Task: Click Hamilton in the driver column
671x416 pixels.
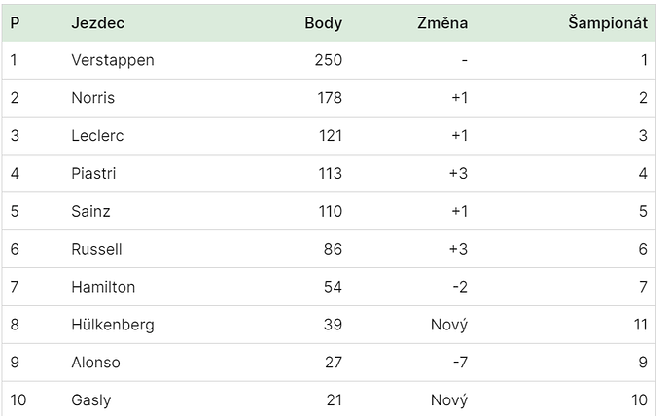Action: [x=103, y=287]
